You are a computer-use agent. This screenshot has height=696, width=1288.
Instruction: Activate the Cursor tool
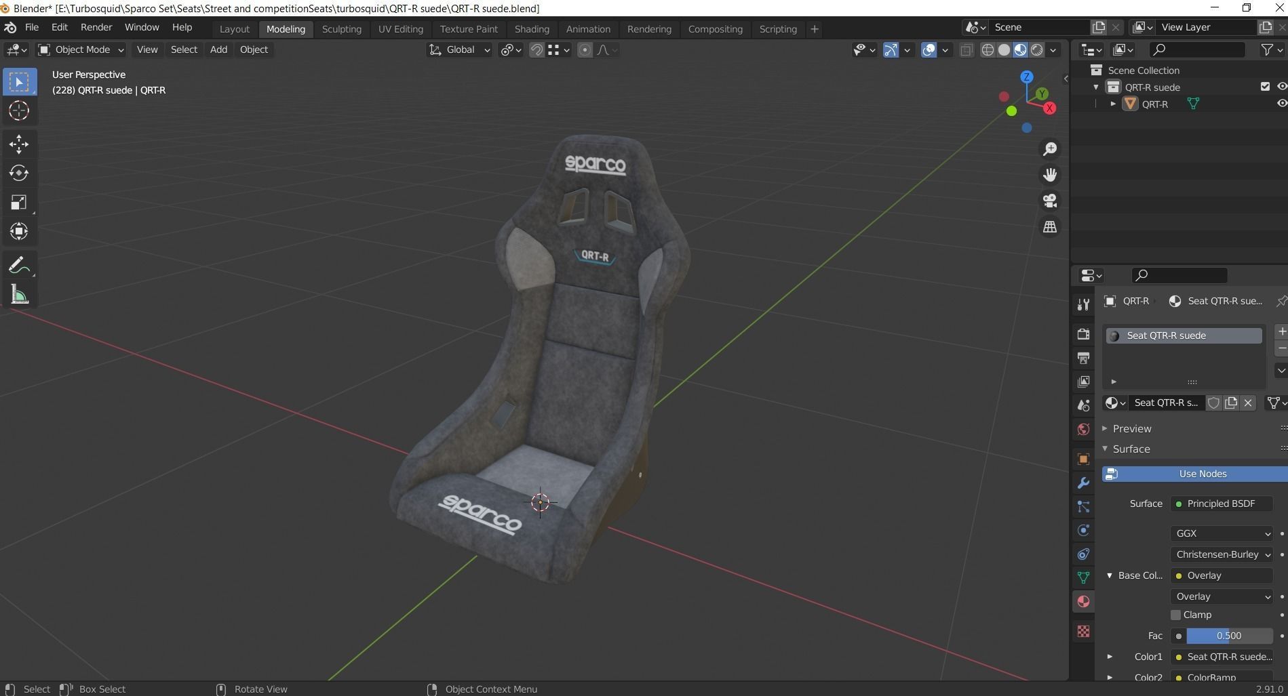pos(19,110)
